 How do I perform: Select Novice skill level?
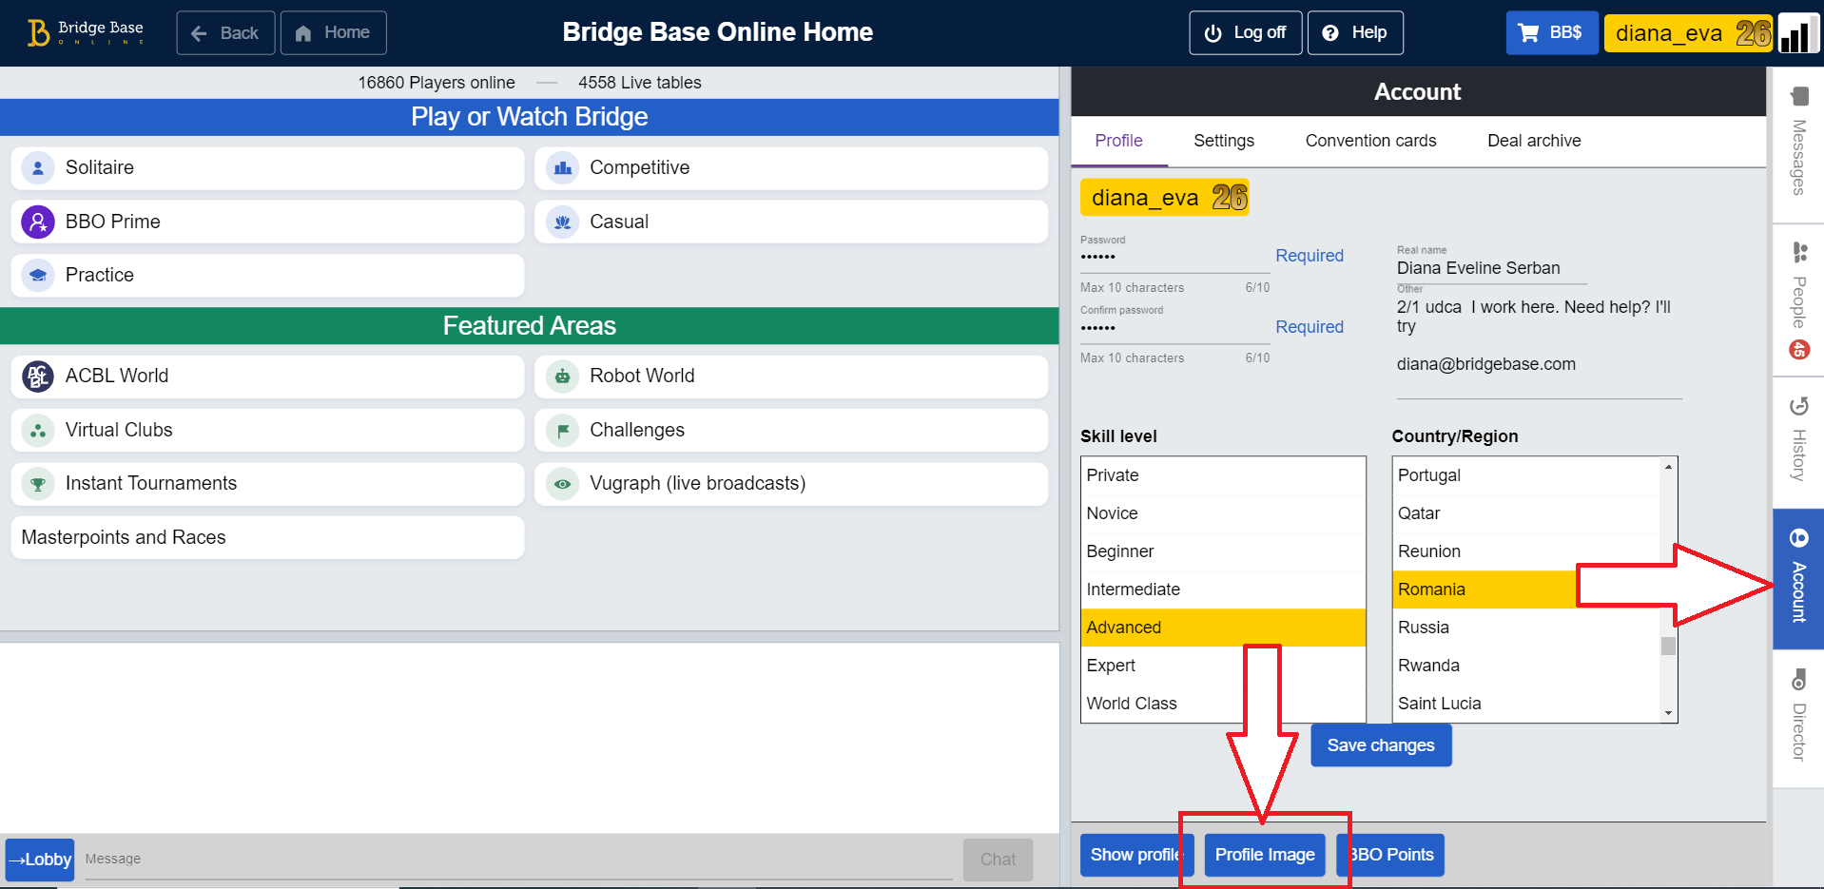(x=1223, y=513)
